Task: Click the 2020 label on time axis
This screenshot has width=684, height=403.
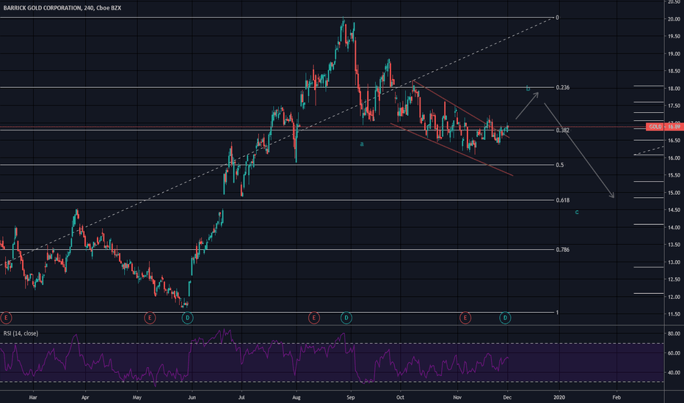Action: coord(559,397)
